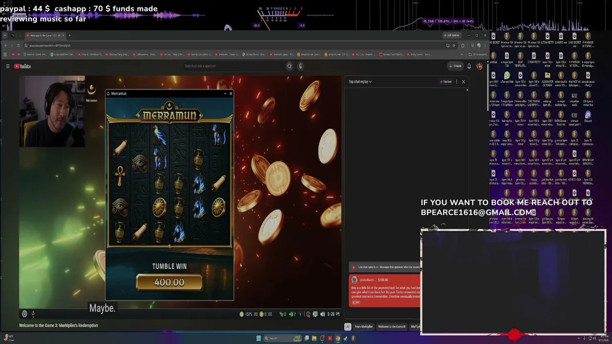Close the Merramun slot game window

(x=230, y=93)
